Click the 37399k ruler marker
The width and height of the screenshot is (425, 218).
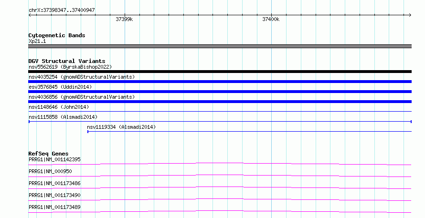[124, 19]
